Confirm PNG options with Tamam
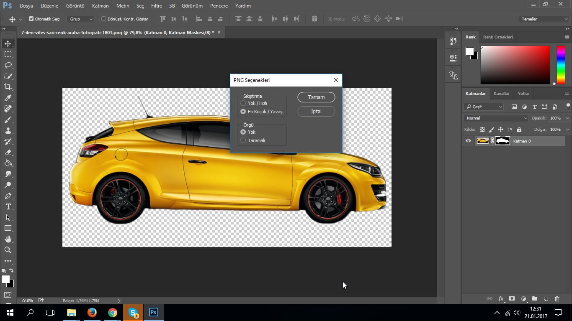572x321 pixels. point(316,97)
